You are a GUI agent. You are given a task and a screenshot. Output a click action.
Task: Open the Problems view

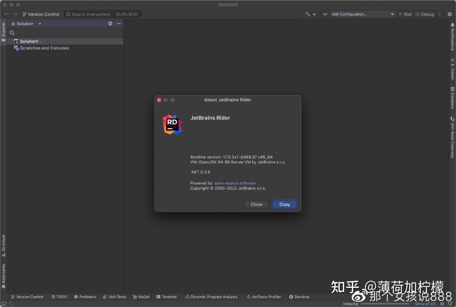coord(85,297)
